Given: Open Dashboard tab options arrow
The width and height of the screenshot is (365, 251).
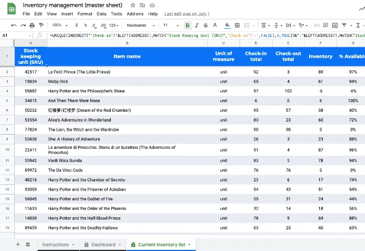Looking at the screenshot, I should point(120,245).
